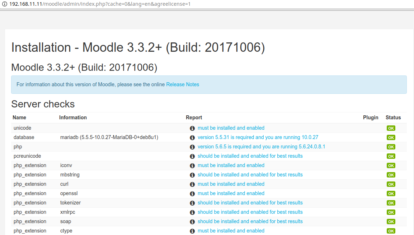Screen dimensions: 414x235
Task: Click the OK badge on the database row
Action: point(391,137)
